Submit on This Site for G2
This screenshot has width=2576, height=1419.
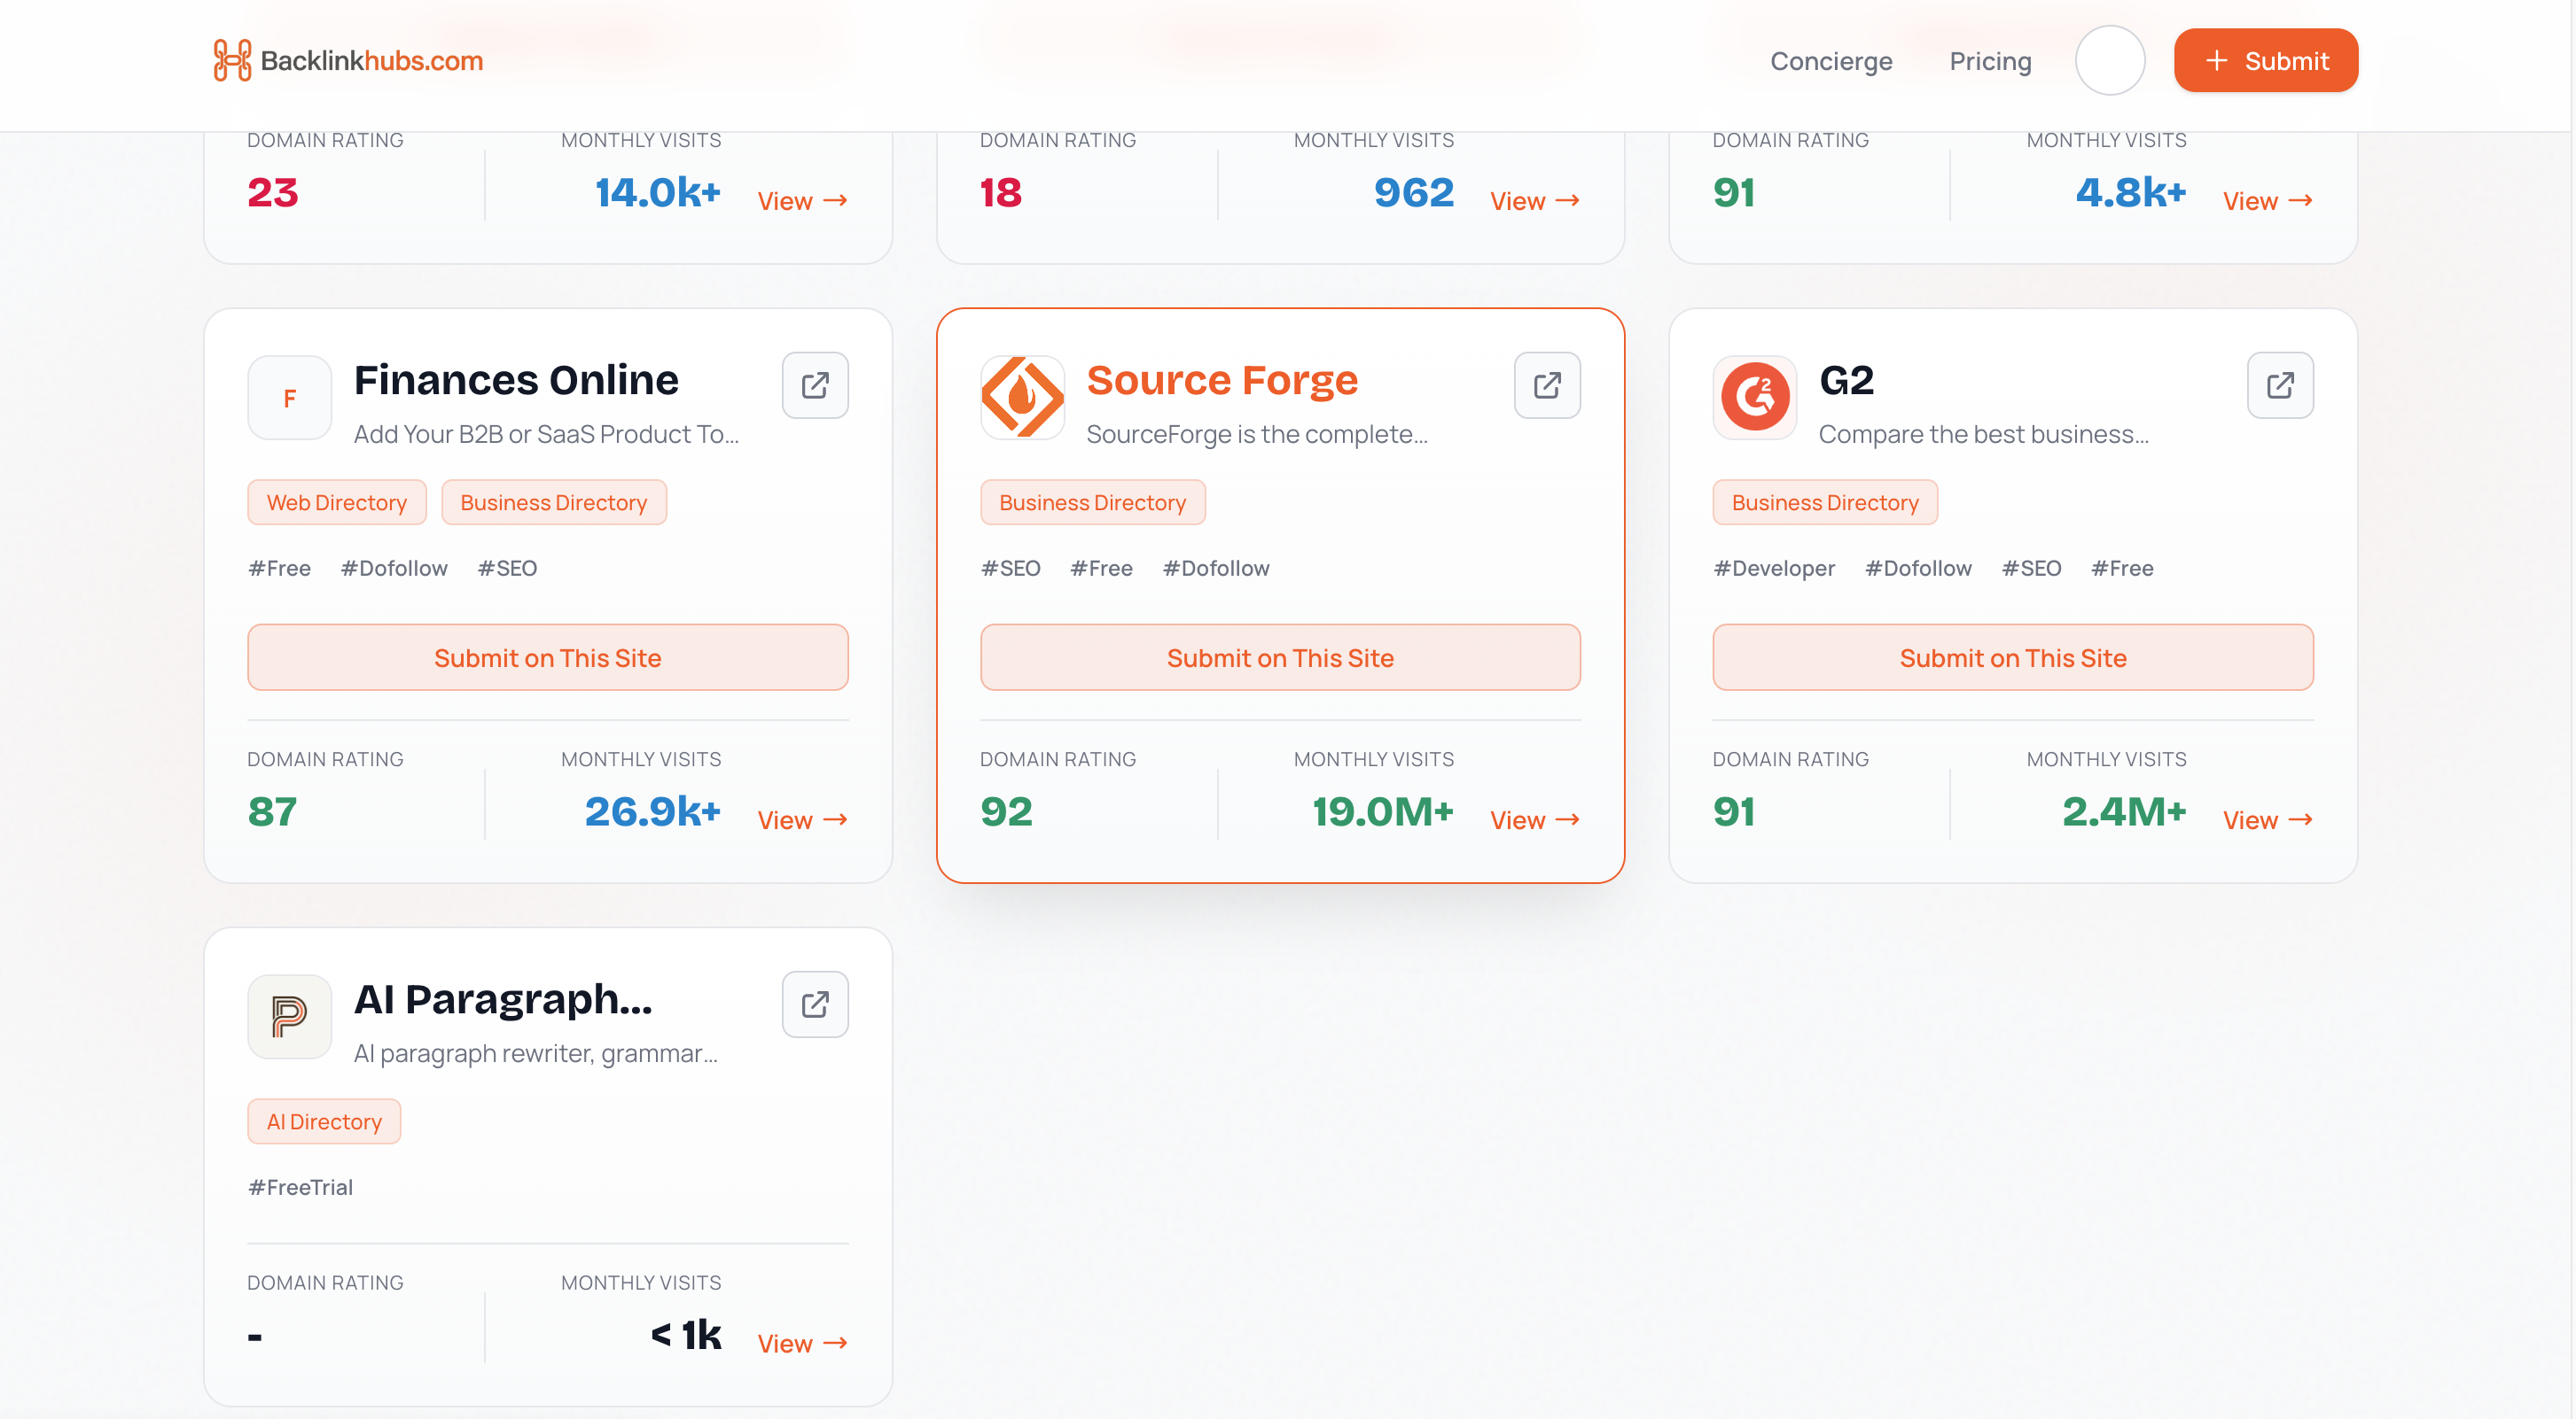pyautogui.click(x=2013, y=657)
